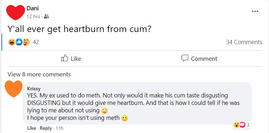The height and width of the screenshot is (133, 269).
Task: Open Dani's profile name link
Action: pyautogui.click(x=33, y=8)
